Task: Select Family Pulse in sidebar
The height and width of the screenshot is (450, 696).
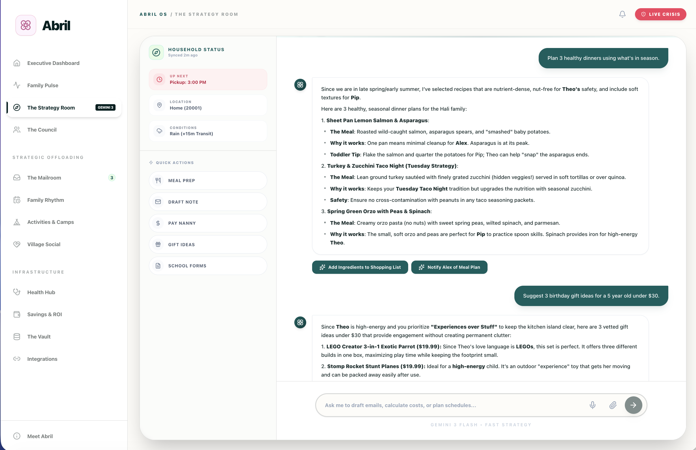Action: [43, 85]
